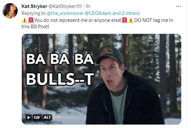Play the GIF using the play button
Image resolution: width=191 pixels, height=128 pixels.
pos(29,118)
